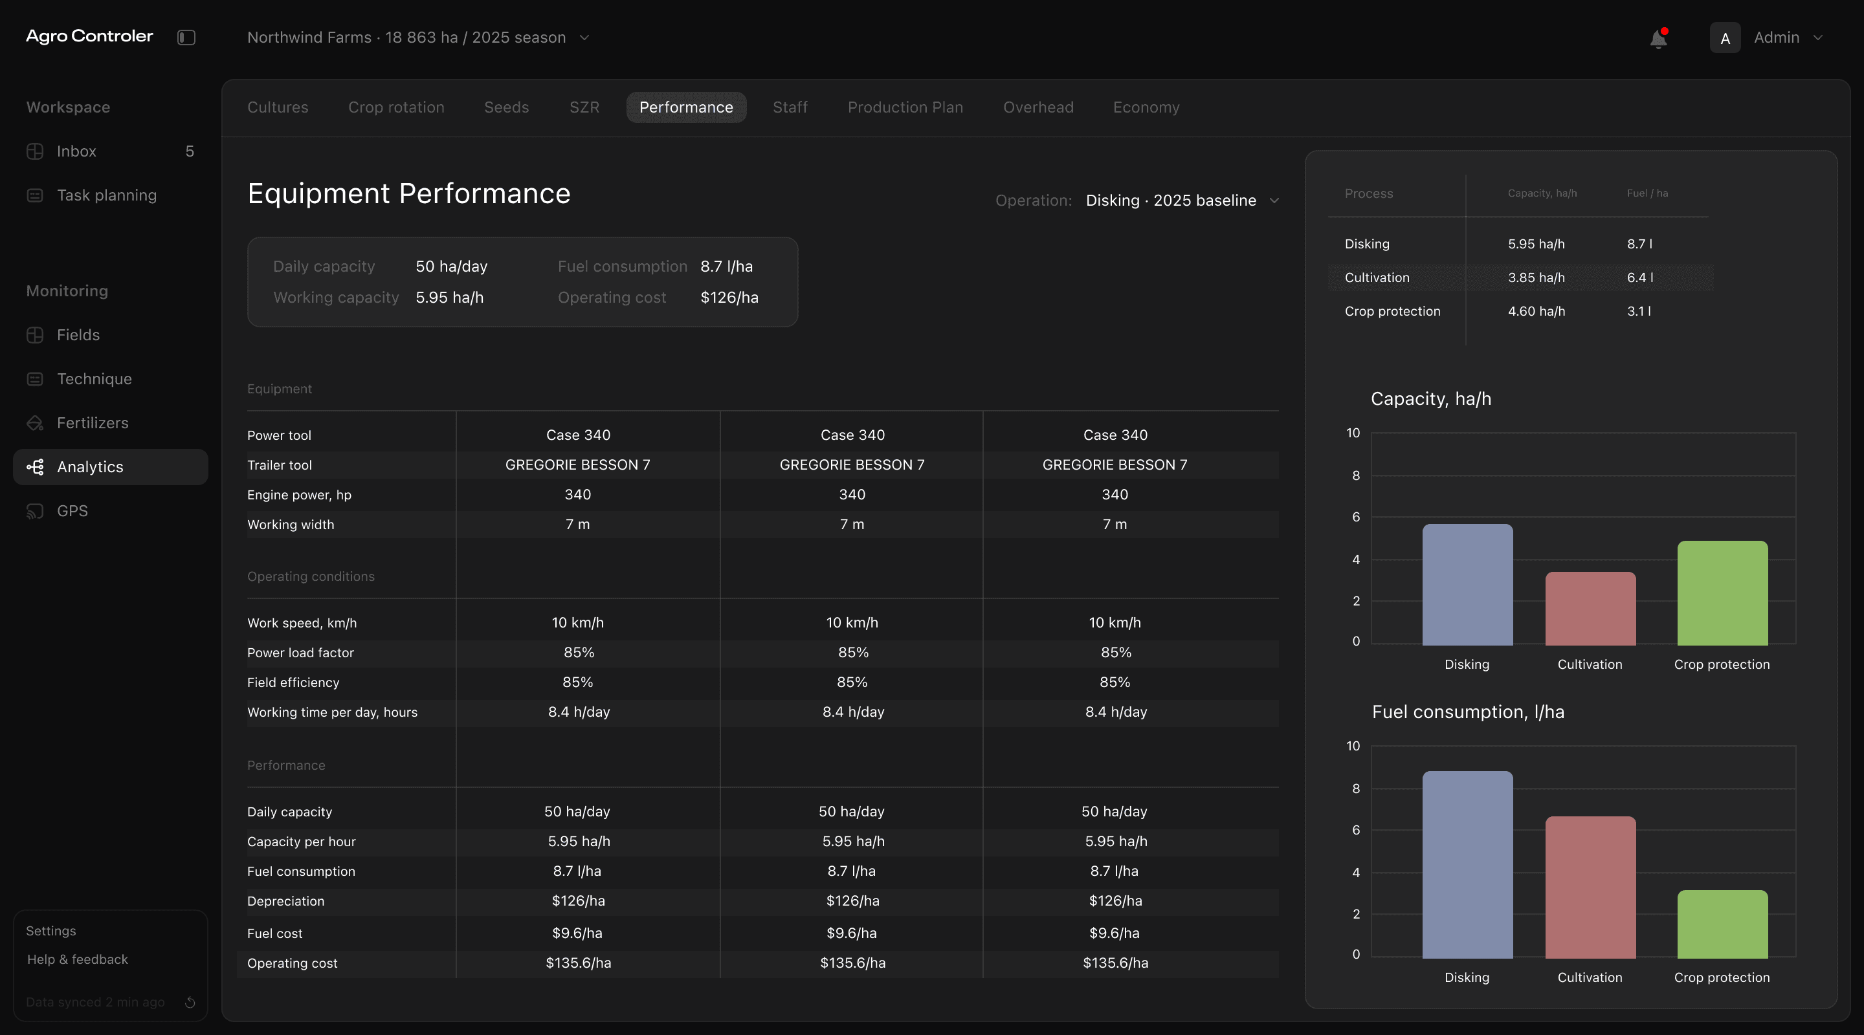Click the Field efficiency row label
The width and height of the screenshot is (1864, 1035).
[293, 682]
